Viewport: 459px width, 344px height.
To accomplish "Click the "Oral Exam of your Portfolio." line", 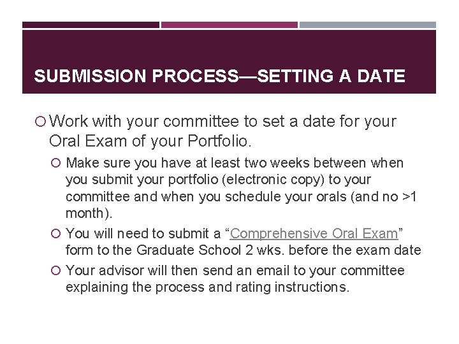I will click(146, 140).
